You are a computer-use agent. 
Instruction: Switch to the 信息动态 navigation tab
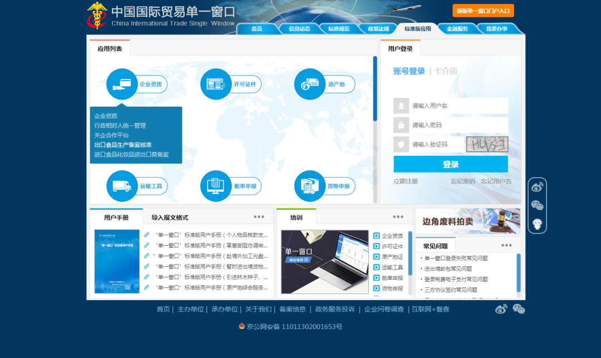(299, 29)
